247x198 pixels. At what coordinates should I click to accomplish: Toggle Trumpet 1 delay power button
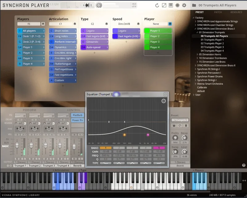pyautogui.click(x=16, y=120)
